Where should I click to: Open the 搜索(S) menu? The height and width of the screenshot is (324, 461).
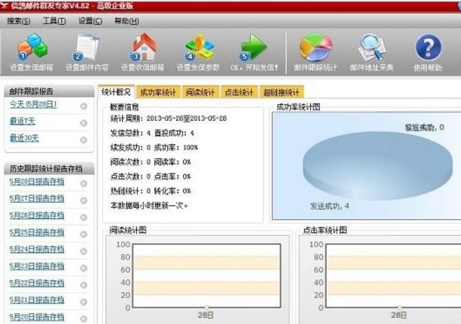tap(19, 21)
